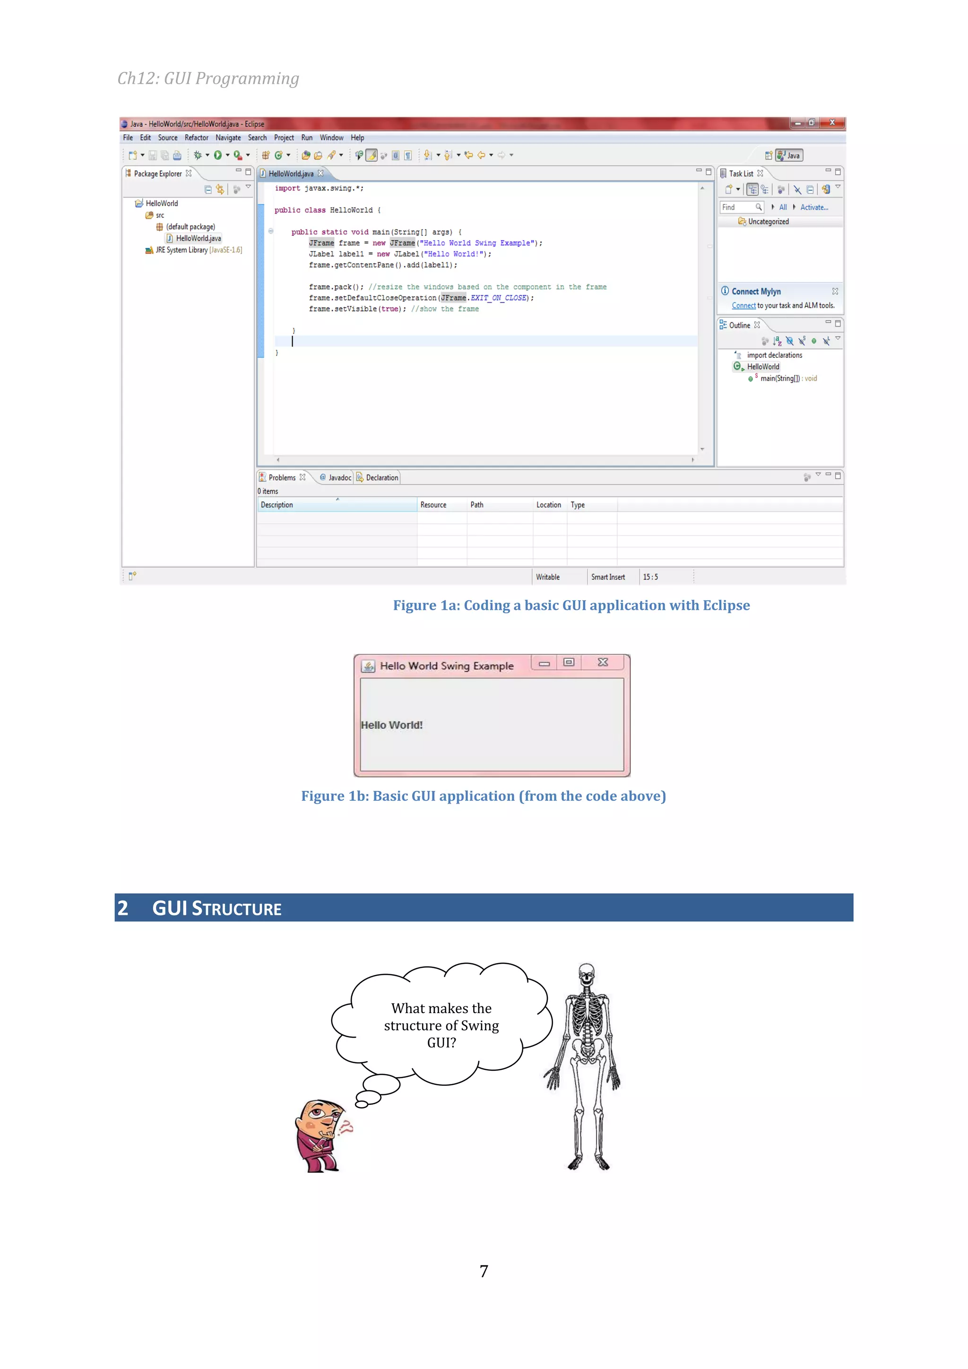Open the Source menu
The height and width of the screenshot is (1369, 968).
[167, 138]
